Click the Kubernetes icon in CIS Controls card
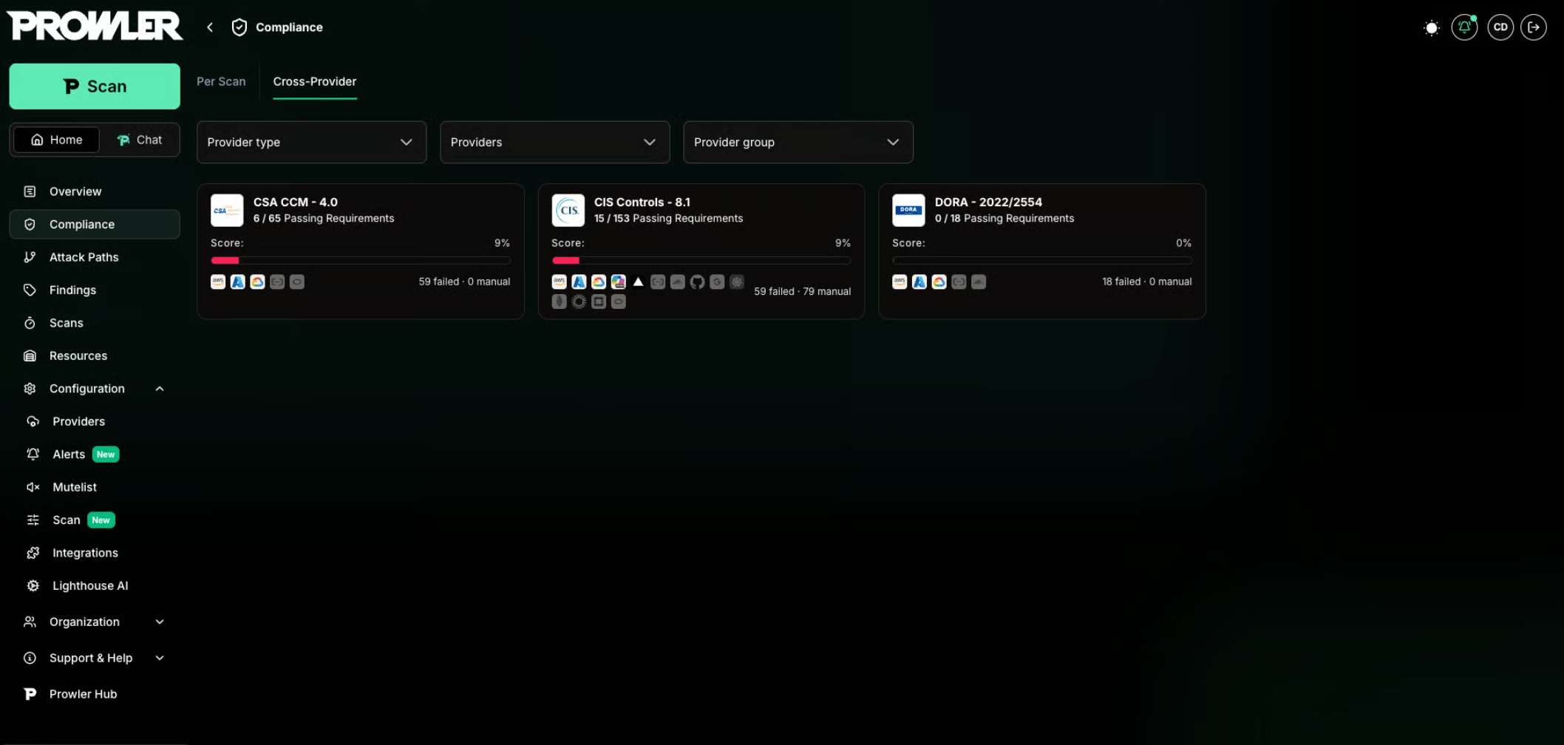The image size is (1564, 745). pyautogui.click(x=737, y=282)
